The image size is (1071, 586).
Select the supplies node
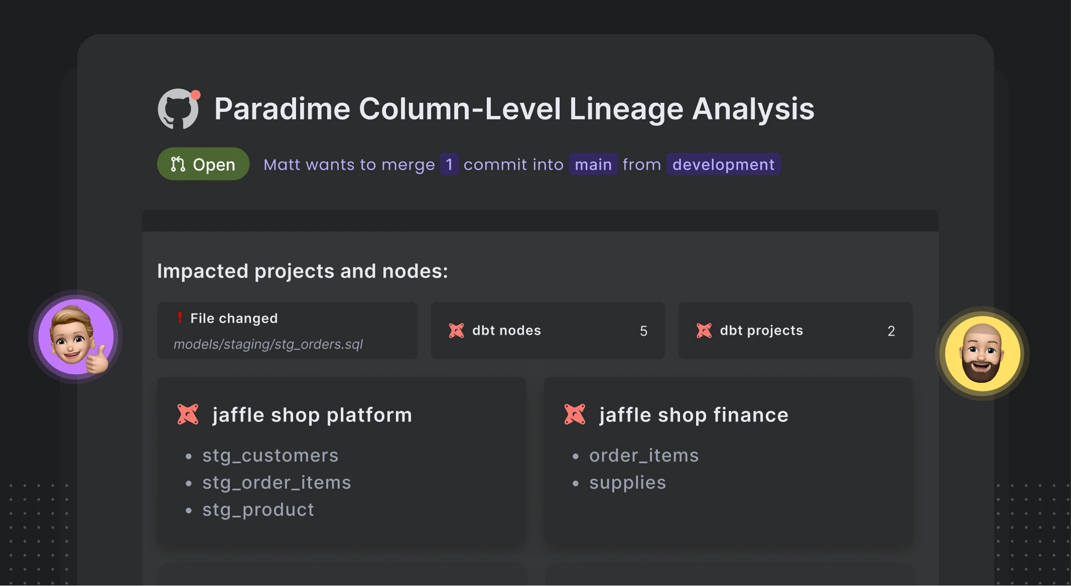627,483
